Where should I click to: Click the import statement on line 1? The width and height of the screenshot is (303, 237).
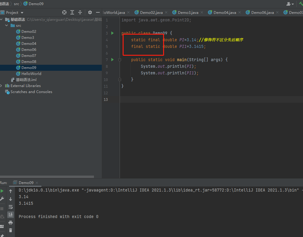tap(156, 20)
